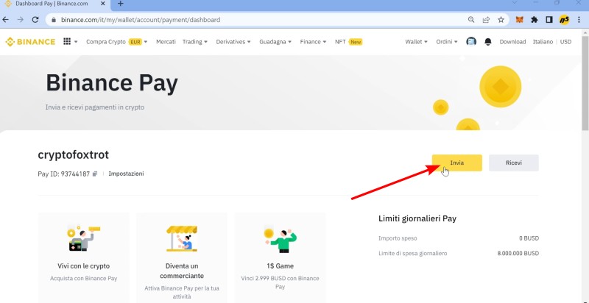The height and width of the screenshot is (303, 589).
Task: Open the MetaMask fox extension icon
Action: (x=519, y=20)
